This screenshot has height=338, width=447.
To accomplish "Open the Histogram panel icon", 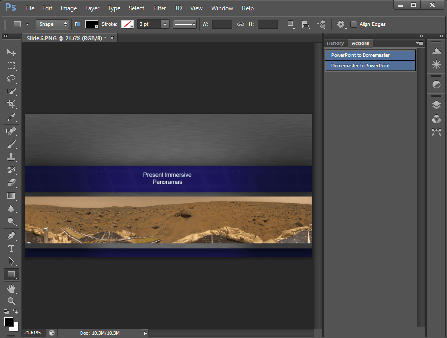I will 436,51.
